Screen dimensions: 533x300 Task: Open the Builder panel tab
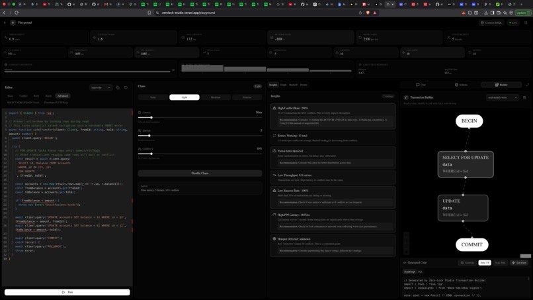[501, 85]
